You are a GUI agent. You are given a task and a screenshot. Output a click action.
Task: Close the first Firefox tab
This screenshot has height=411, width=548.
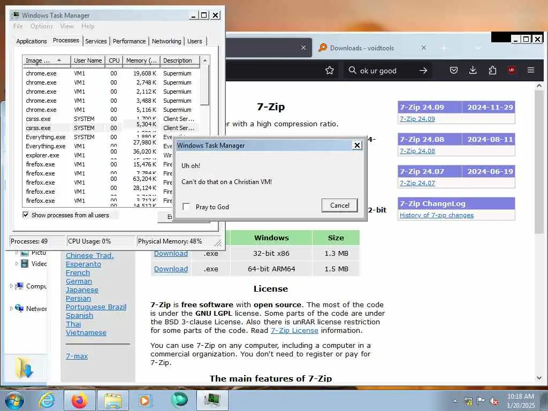(x=303, y=48)
